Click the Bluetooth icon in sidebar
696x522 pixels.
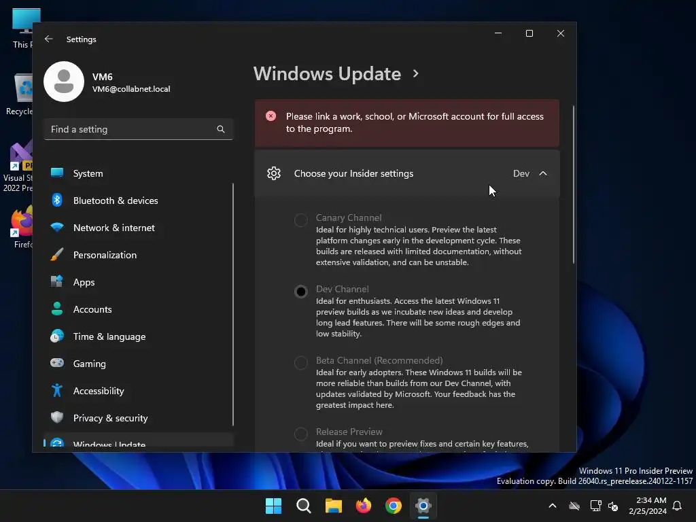point(57,201)
